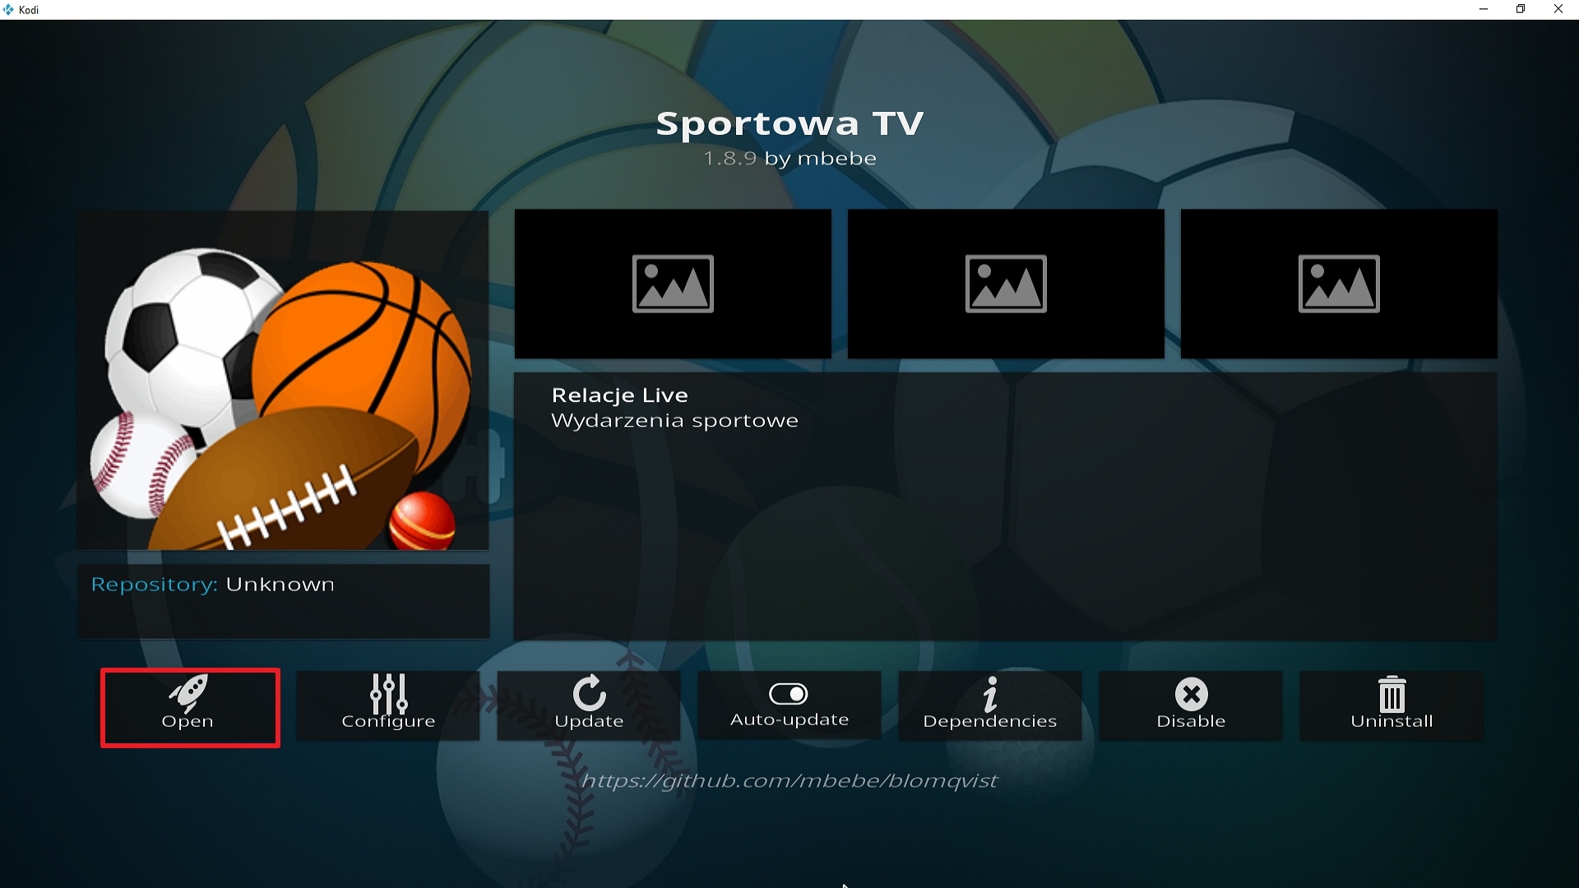Disable the Sportowa TV add-on
Screen dimensions: 1579x888
[1191, 705]
